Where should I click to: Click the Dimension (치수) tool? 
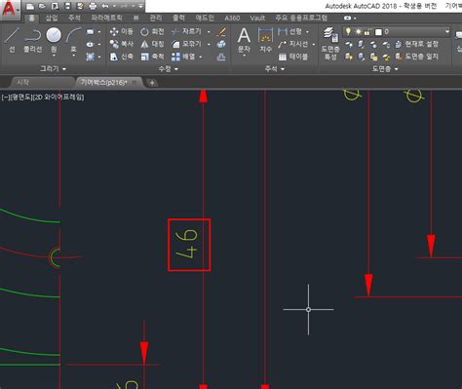265,40
